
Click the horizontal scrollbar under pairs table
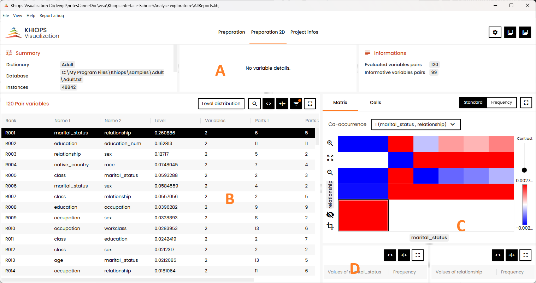(x=128, y=280)
